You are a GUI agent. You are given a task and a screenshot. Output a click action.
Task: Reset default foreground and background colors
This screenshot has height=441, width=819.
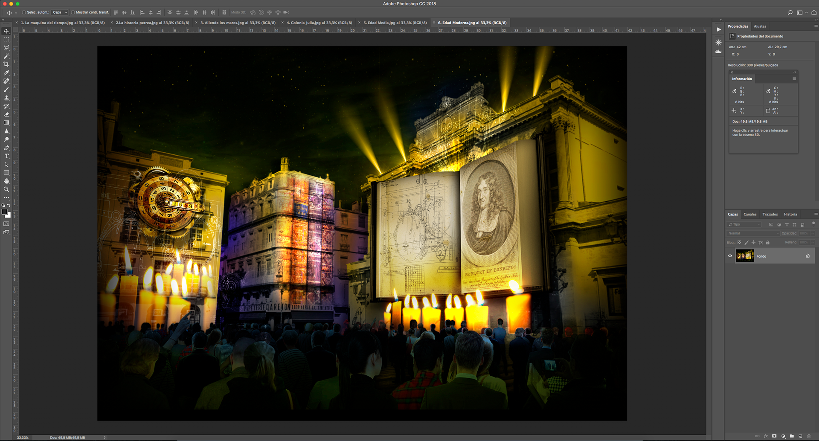[x=3, y=205]
